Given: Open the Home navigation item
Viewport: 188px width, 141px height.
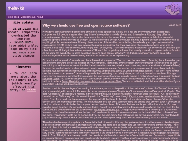Looking at the screenshot, I should (10, 17).
